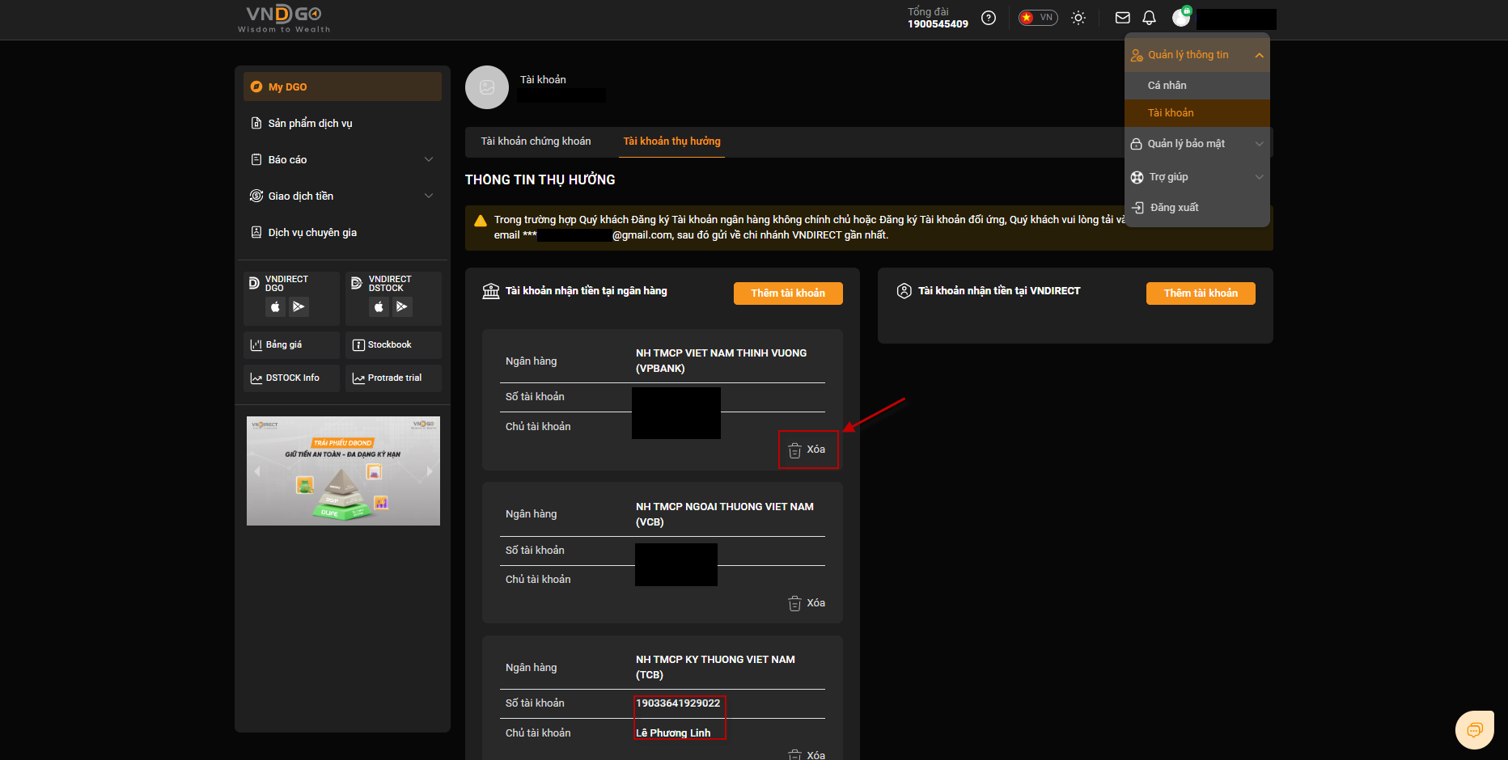
Task: Select account number 19033641929022
Action: point(678,703)
